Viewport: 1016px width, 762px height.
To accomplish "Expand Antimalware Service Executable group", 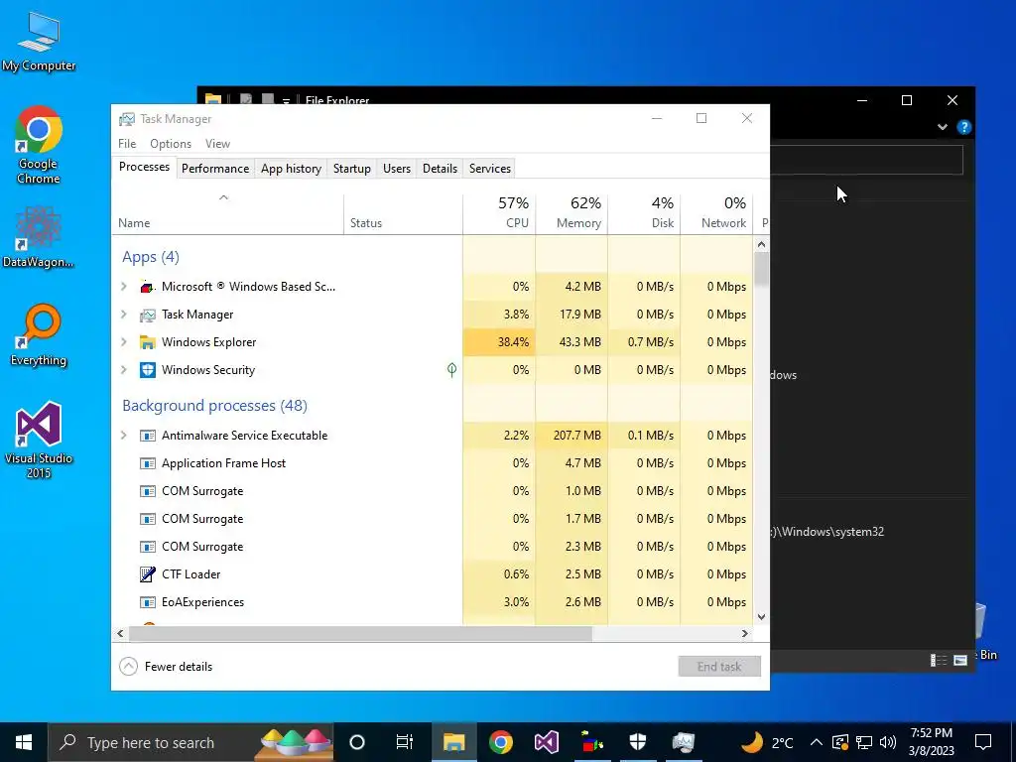I will [124, 436].
